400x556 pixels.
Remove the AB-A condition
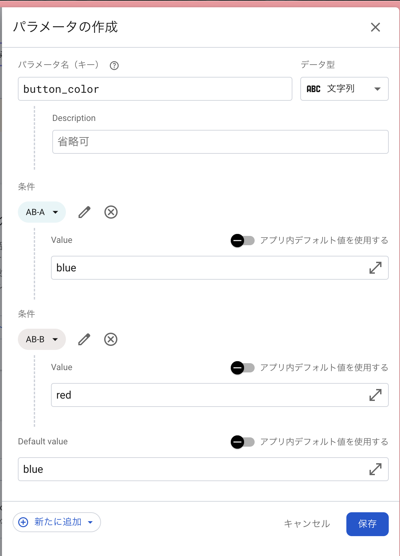pyautogui.click(x=111, y=212)
